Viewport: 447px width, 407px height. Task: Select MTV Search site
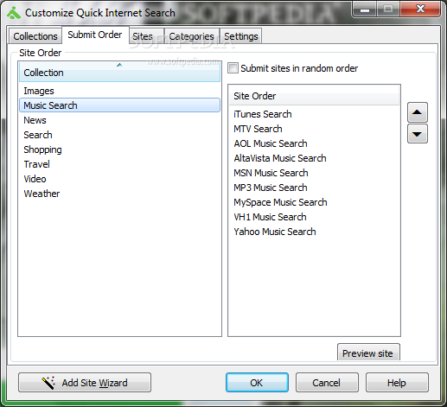tap(314, 129)
